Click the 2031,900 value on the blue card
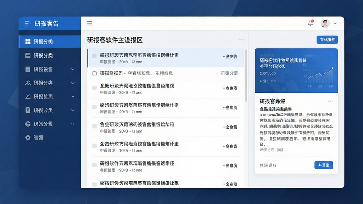 [268, 73]
